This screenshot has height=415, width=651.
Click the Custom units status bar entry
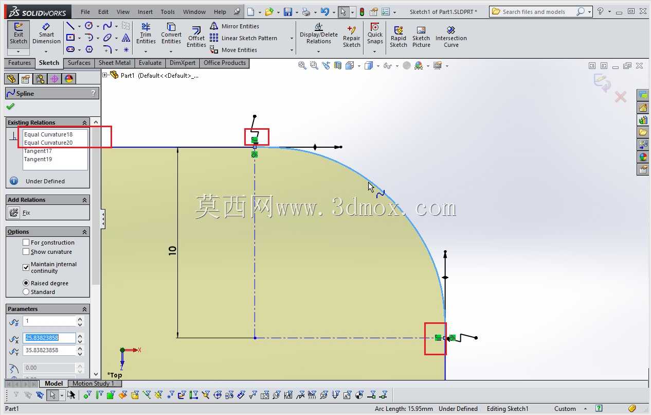tap(565, 409)
